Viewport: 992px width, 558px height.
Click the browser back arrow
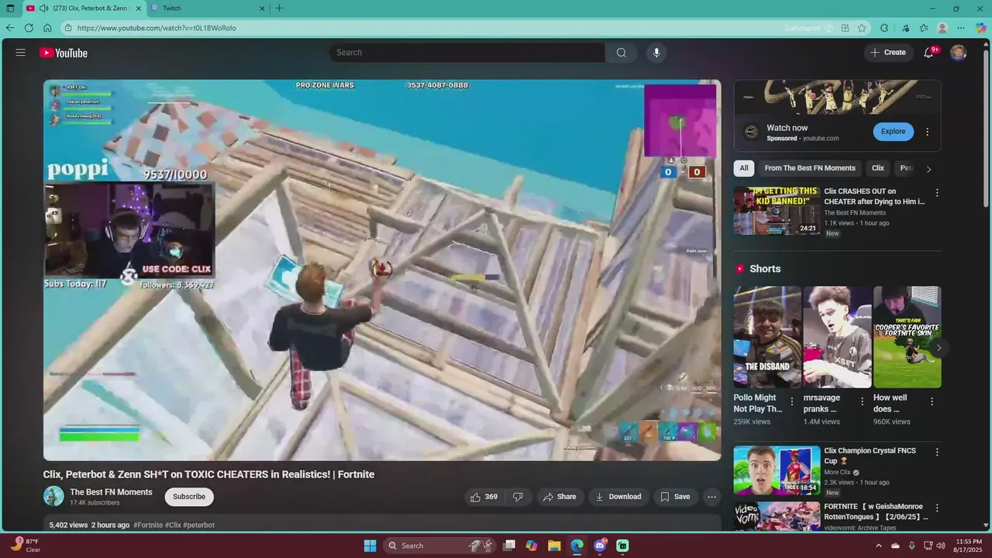pos(10,28)
